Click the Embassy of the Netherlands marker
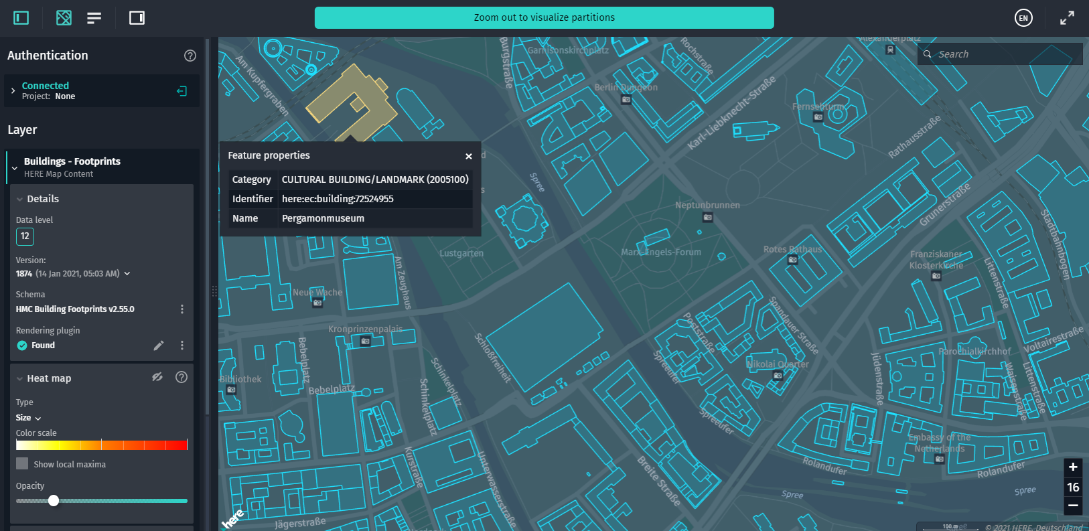 click(940, 459)
